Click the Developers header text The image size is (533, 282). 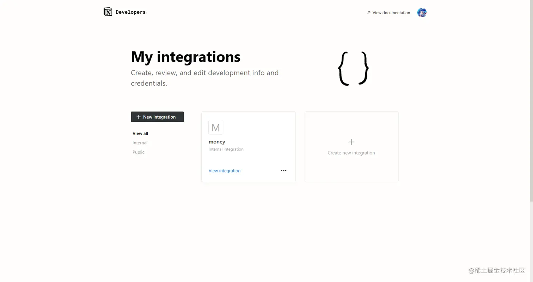[x=130, y=12]
